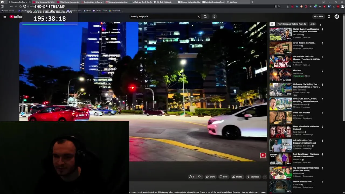The height and width of the screenshot is (194, 345).
Task: Open options for World's Busiest Land Crossing
Action: (322, 29)
